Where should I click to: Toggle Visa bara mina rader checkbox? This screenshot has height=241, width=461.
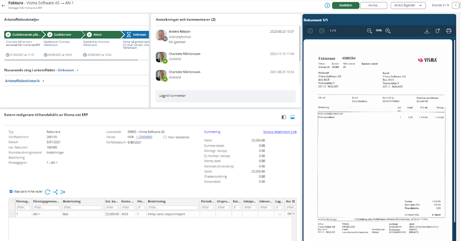pyautogui.click(x=11, y=191)
